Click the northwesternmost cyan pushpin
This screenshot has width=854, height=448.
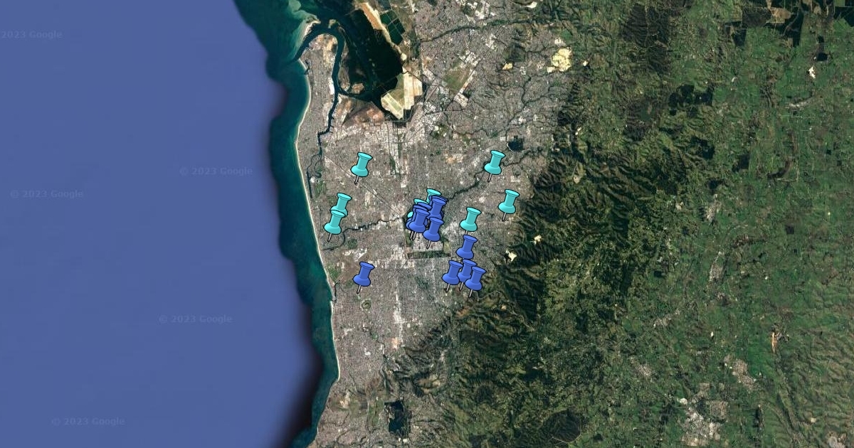(x=362, y=164)
